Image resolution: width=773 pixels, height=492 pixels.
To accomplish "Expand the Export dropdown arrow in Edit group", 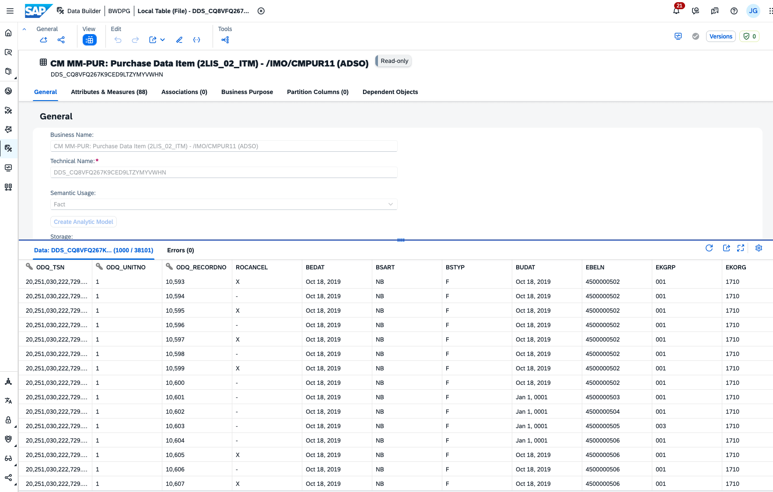I will pyautogui.click(x=163, y=40).
